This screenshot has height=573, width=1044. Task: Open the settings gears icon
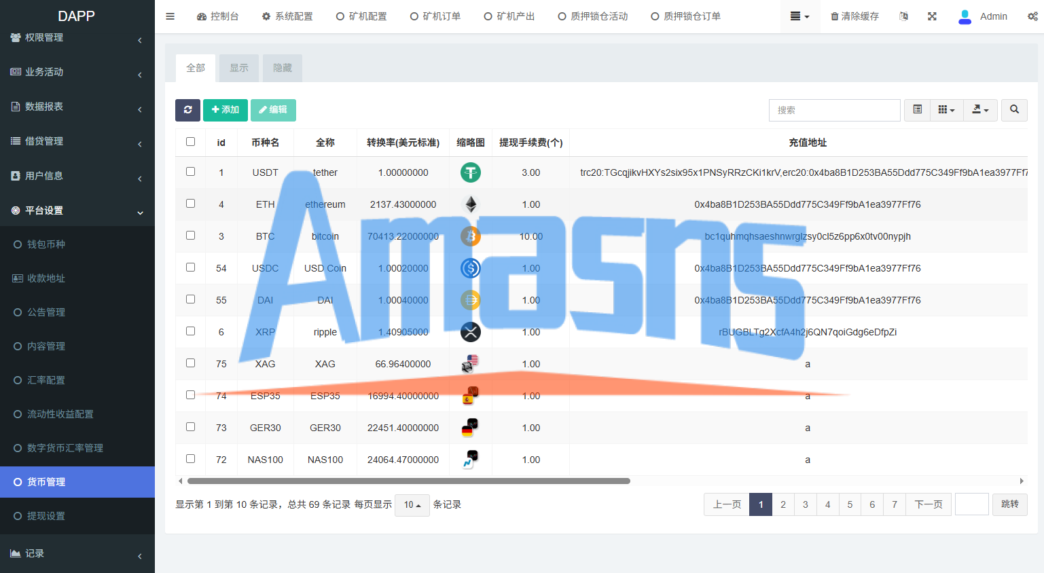pos(1032,16)
